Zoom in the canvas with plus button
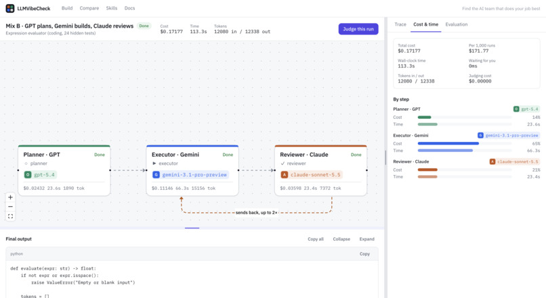 [x=10, y=197]
